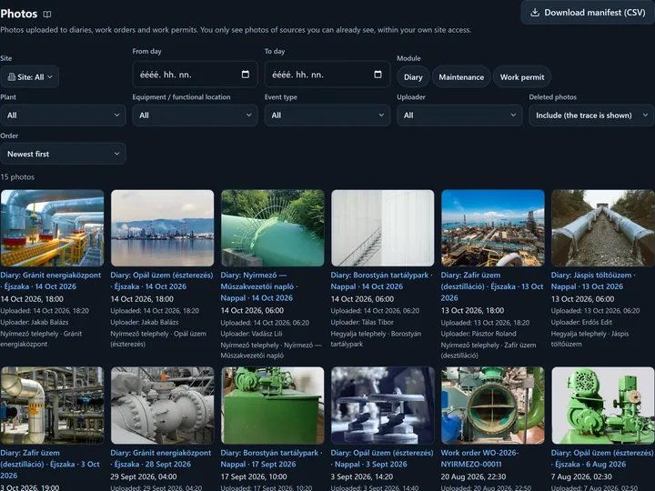Click timestamp 20 Aug 2026, 22:30
This screenshot has width=655, height=491.
click(473, 476)
